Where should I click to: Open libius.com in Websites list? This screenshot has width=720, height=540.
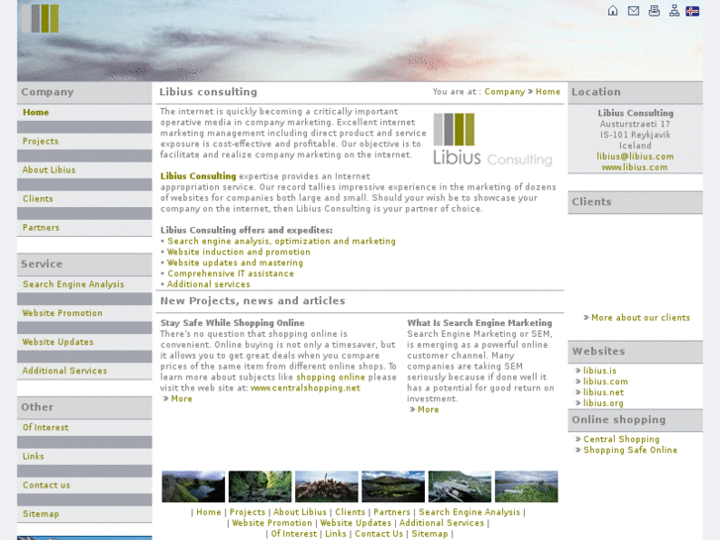(x=605, y=381)
